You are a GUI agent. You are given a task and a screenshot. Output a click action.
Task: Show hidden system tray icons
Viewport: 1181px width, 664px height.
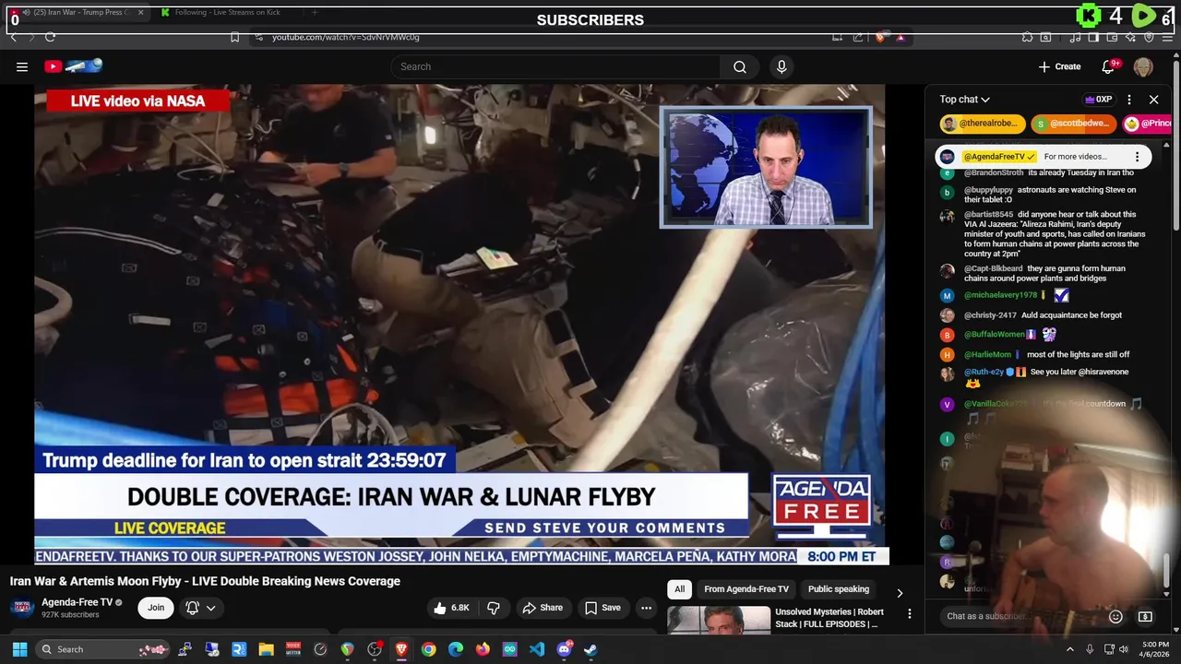pyautogui.click(x=1070, y=649)
